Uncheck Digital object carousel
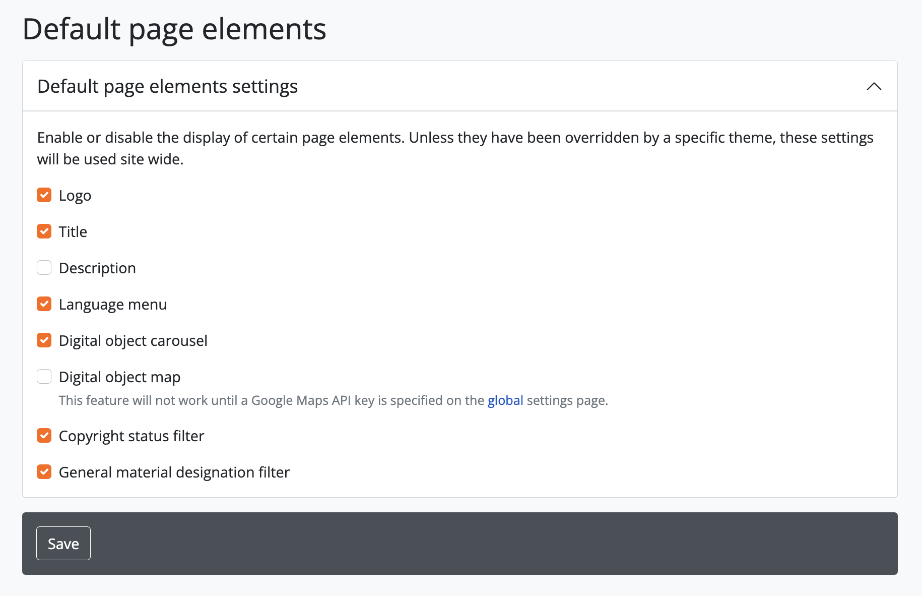The image size is (922, 596). point(44,340)
